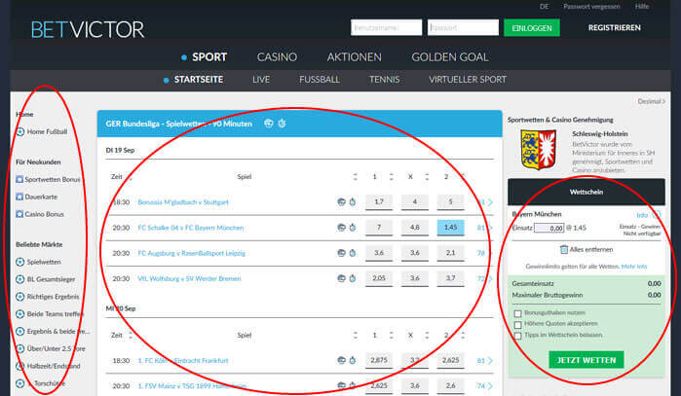The image size is (681, 396).
Task: Click Alles entfernen in bet slip
Action: click(591, 249)
